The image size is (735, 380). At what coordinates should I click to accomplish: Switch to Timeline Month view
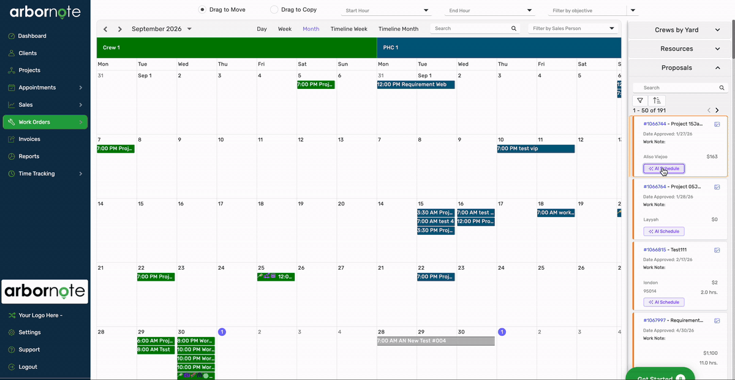tap(398, 29)
